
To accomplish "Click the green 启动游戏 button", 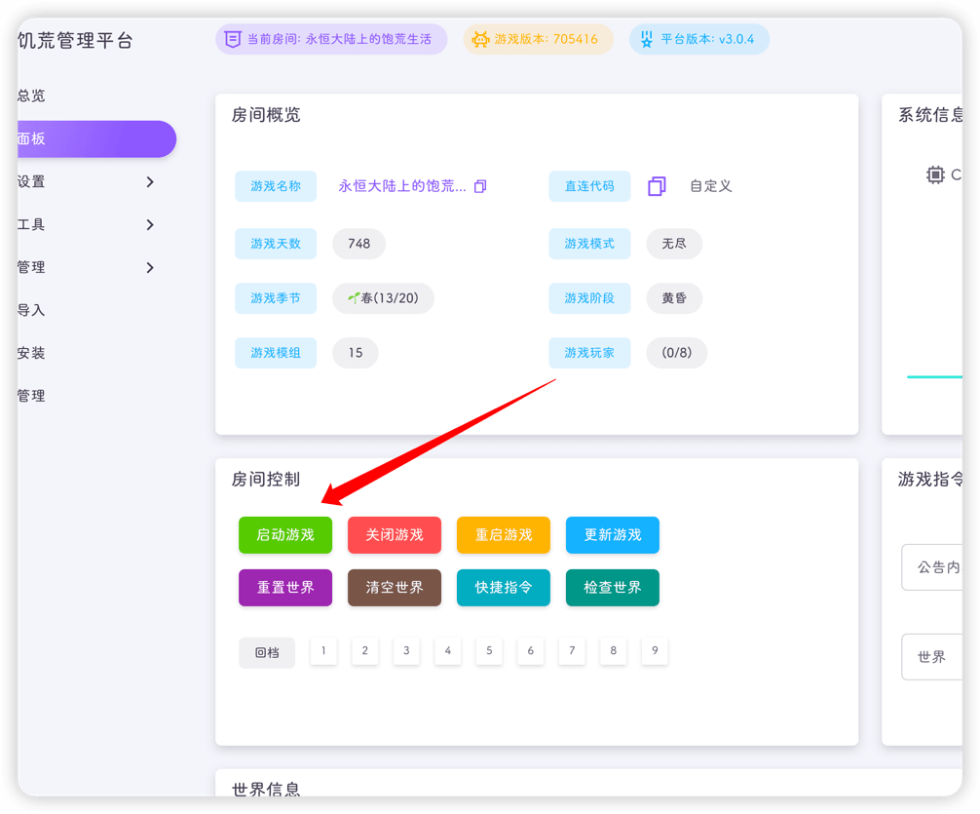I will (284, 534).
